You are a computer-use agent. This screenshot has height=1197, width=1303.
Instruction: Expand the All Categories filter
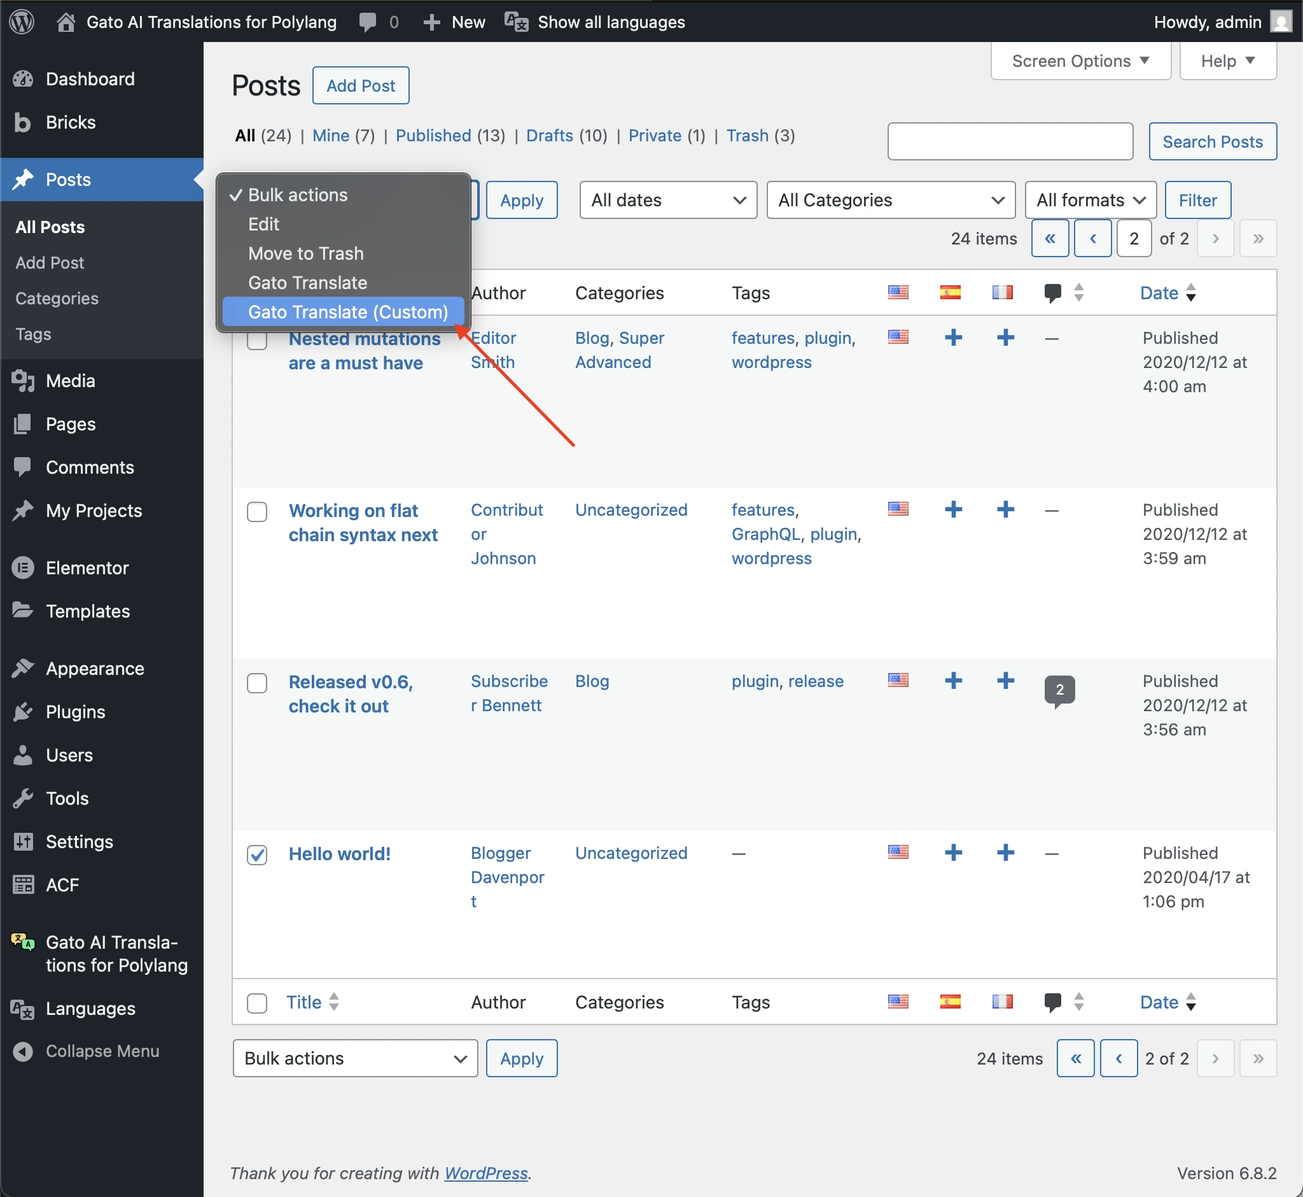pos(890,199)
